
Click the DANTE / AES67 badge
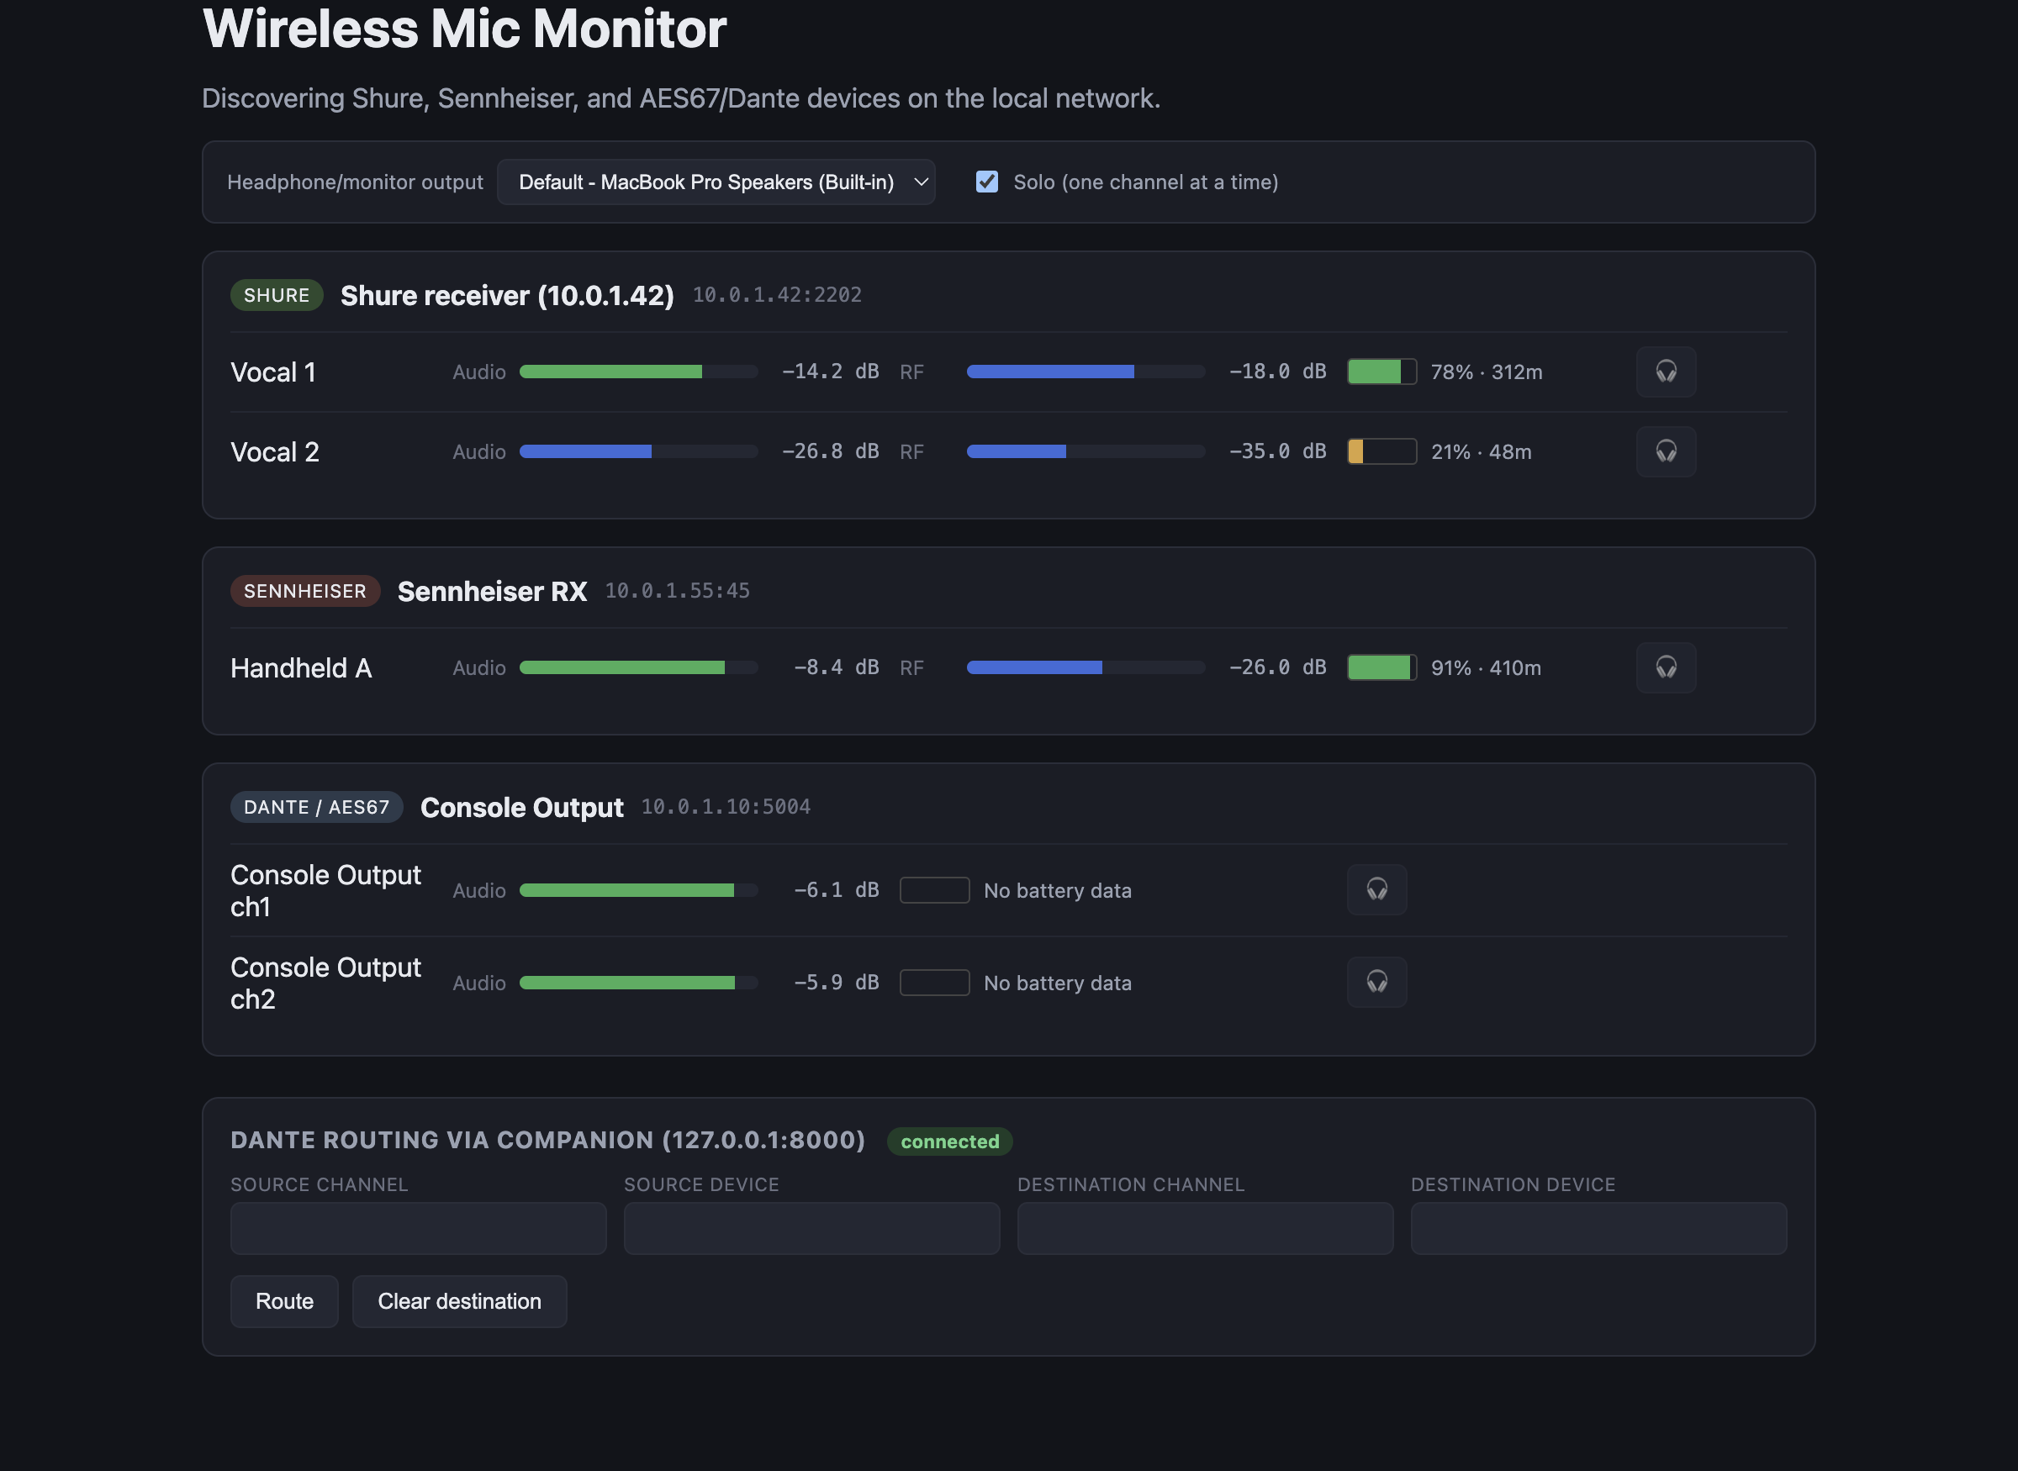tap(316, 807)
